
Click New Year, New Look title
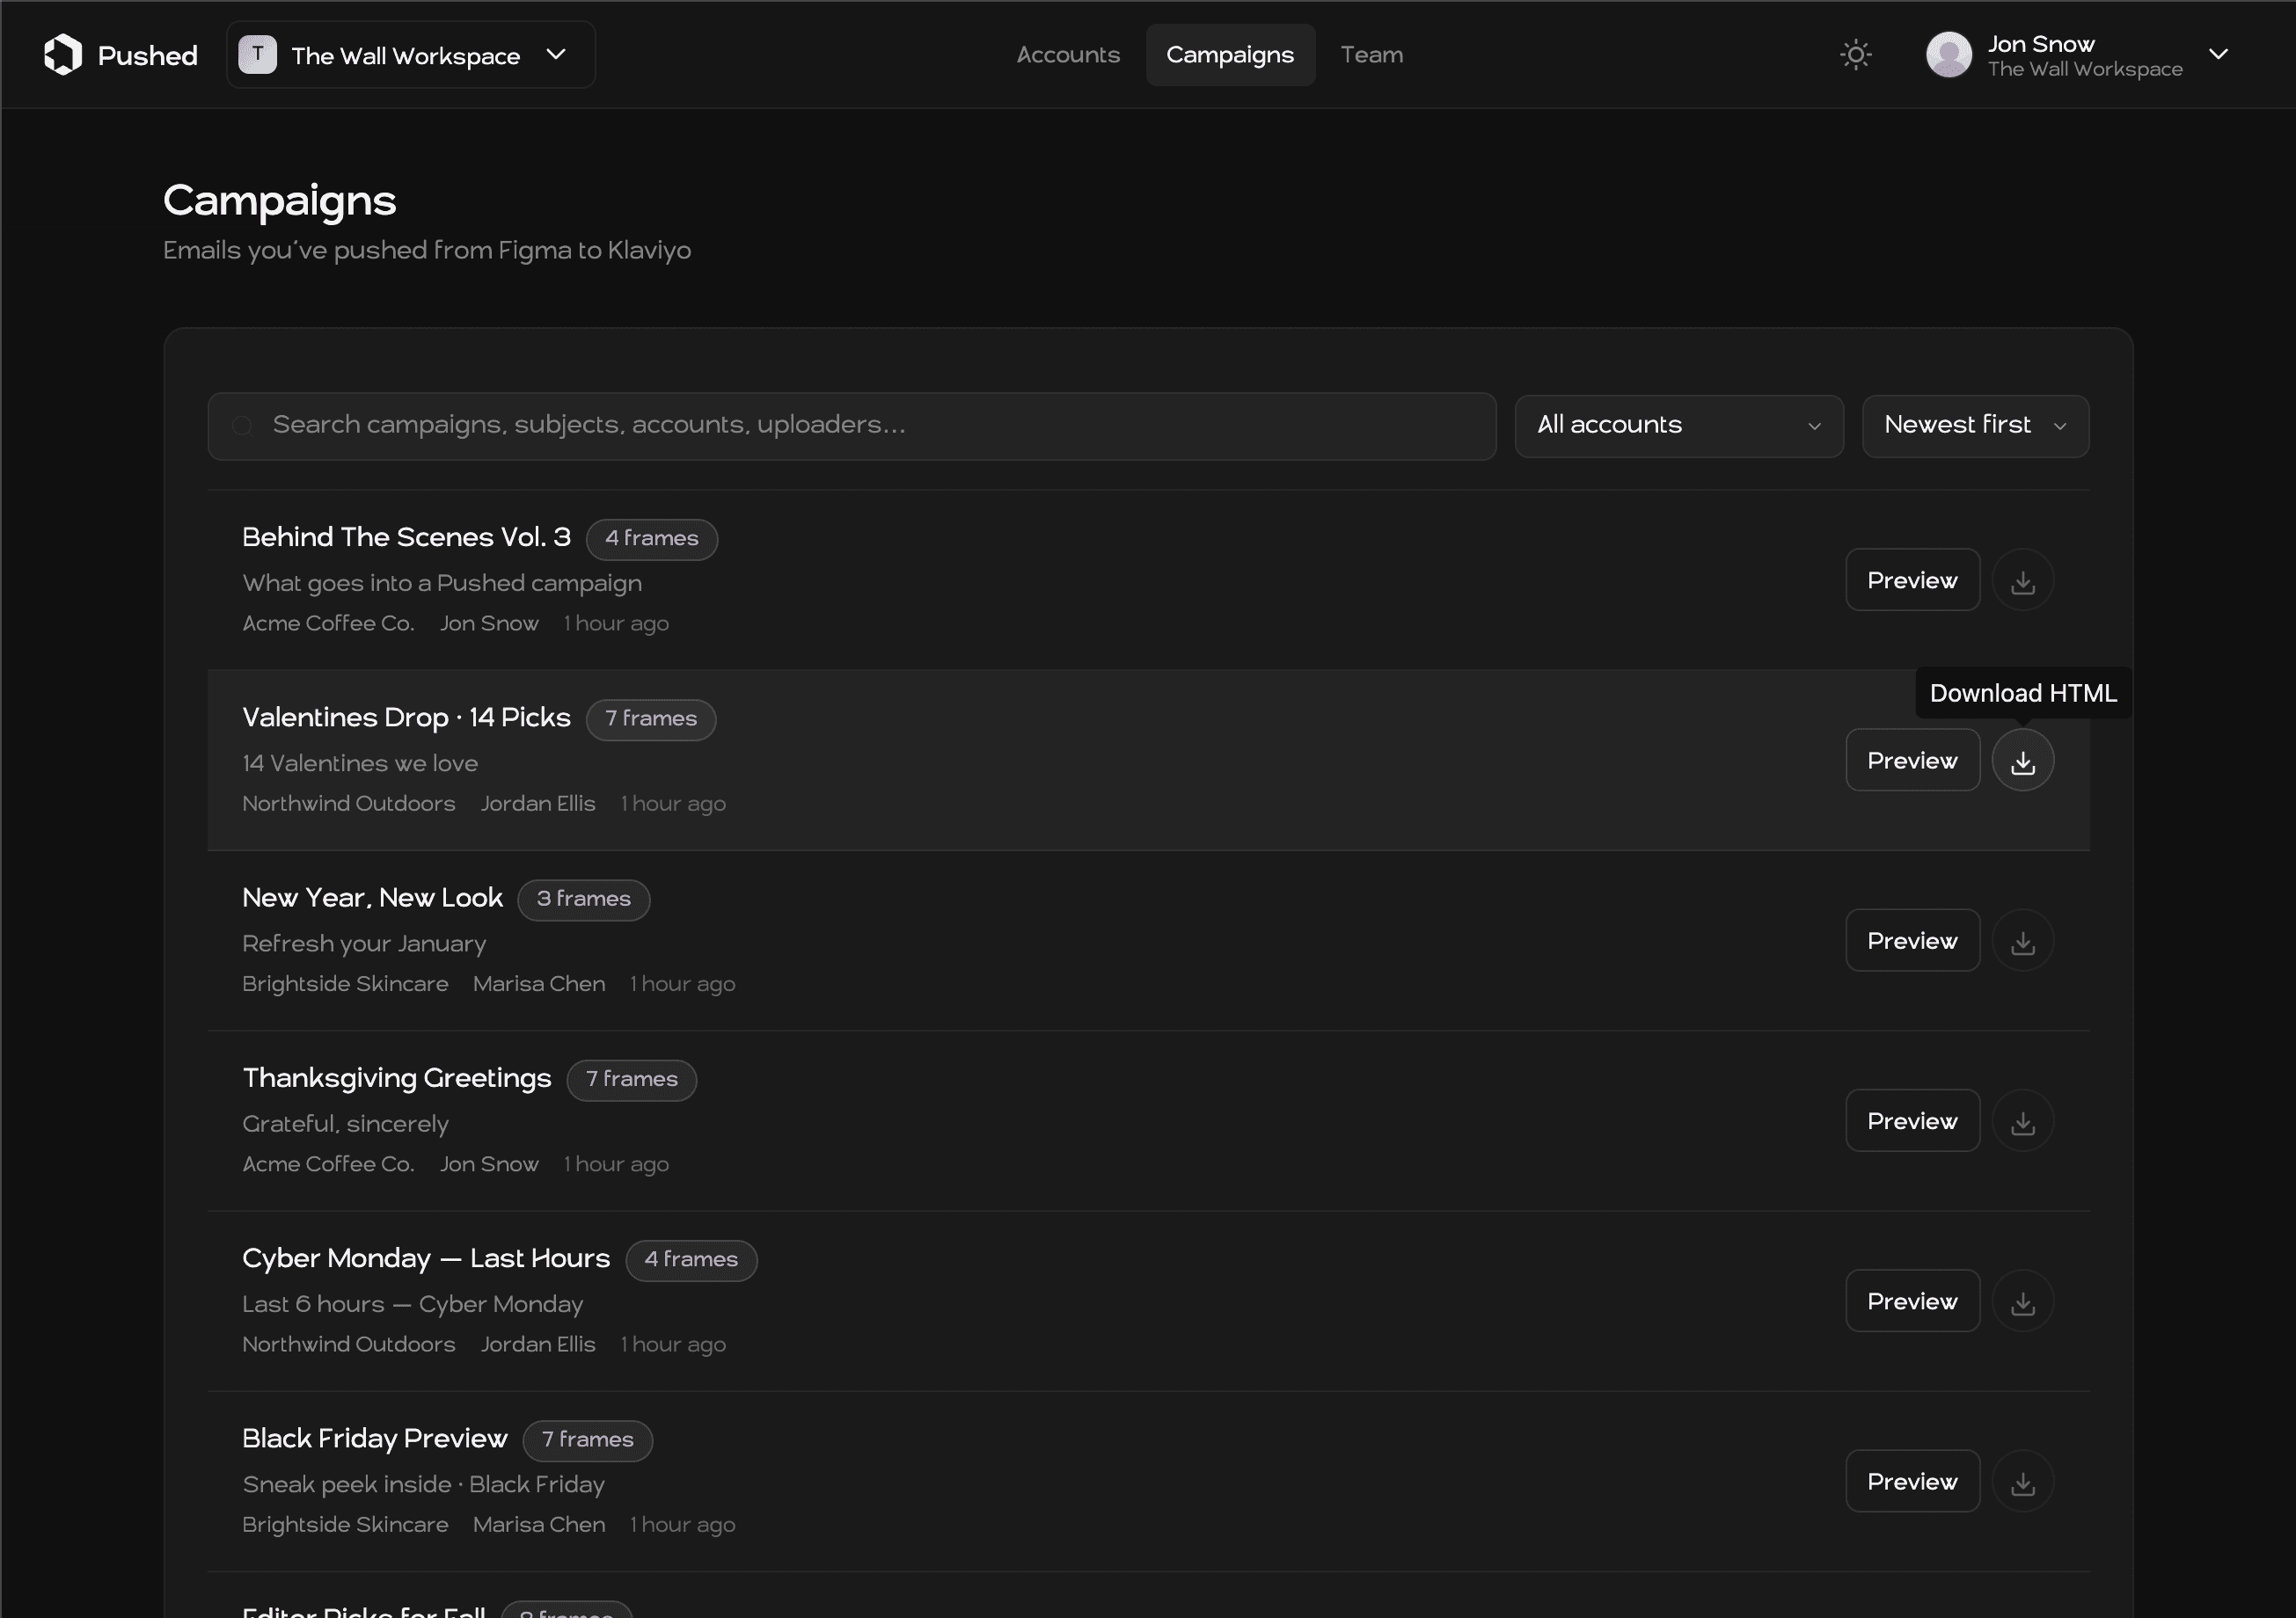372,899
